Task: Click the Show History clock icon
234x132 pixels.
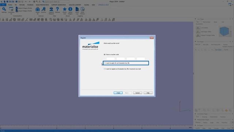Action: click(83, 11)
